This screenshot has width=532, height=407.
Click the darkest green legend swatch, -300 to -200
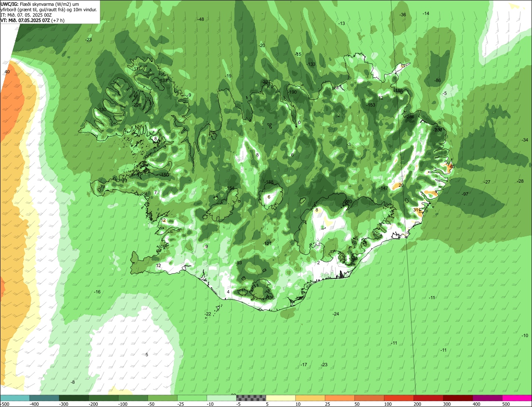point(74,398)
